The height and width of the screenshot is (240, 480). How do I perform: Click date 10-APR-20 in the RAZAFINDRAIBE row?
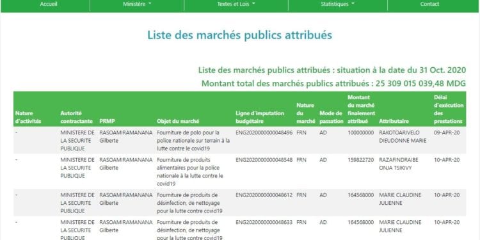click(447, 160)
